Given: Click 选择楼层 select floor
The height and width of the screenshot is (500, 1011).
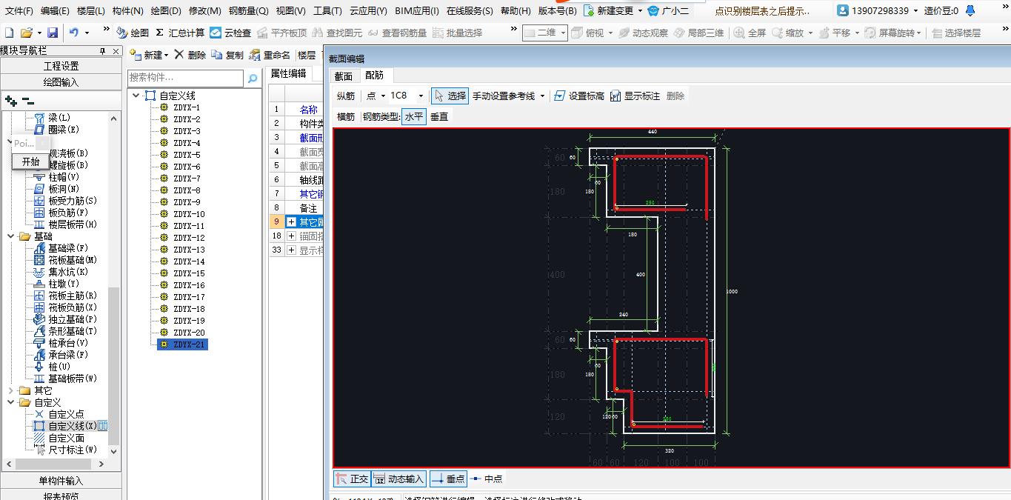Looking at the screenshot, I should pos(956,33).
